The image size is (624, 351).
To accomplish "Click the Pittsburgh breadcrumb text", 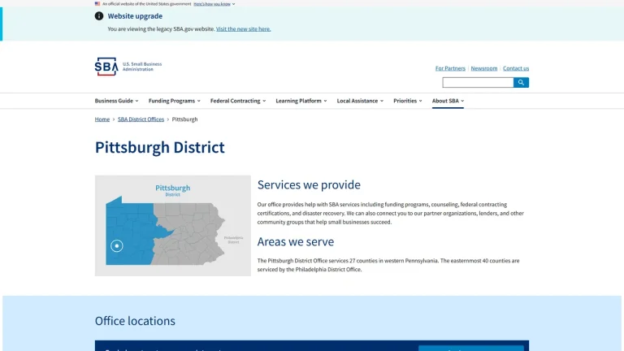I will 184,119.
